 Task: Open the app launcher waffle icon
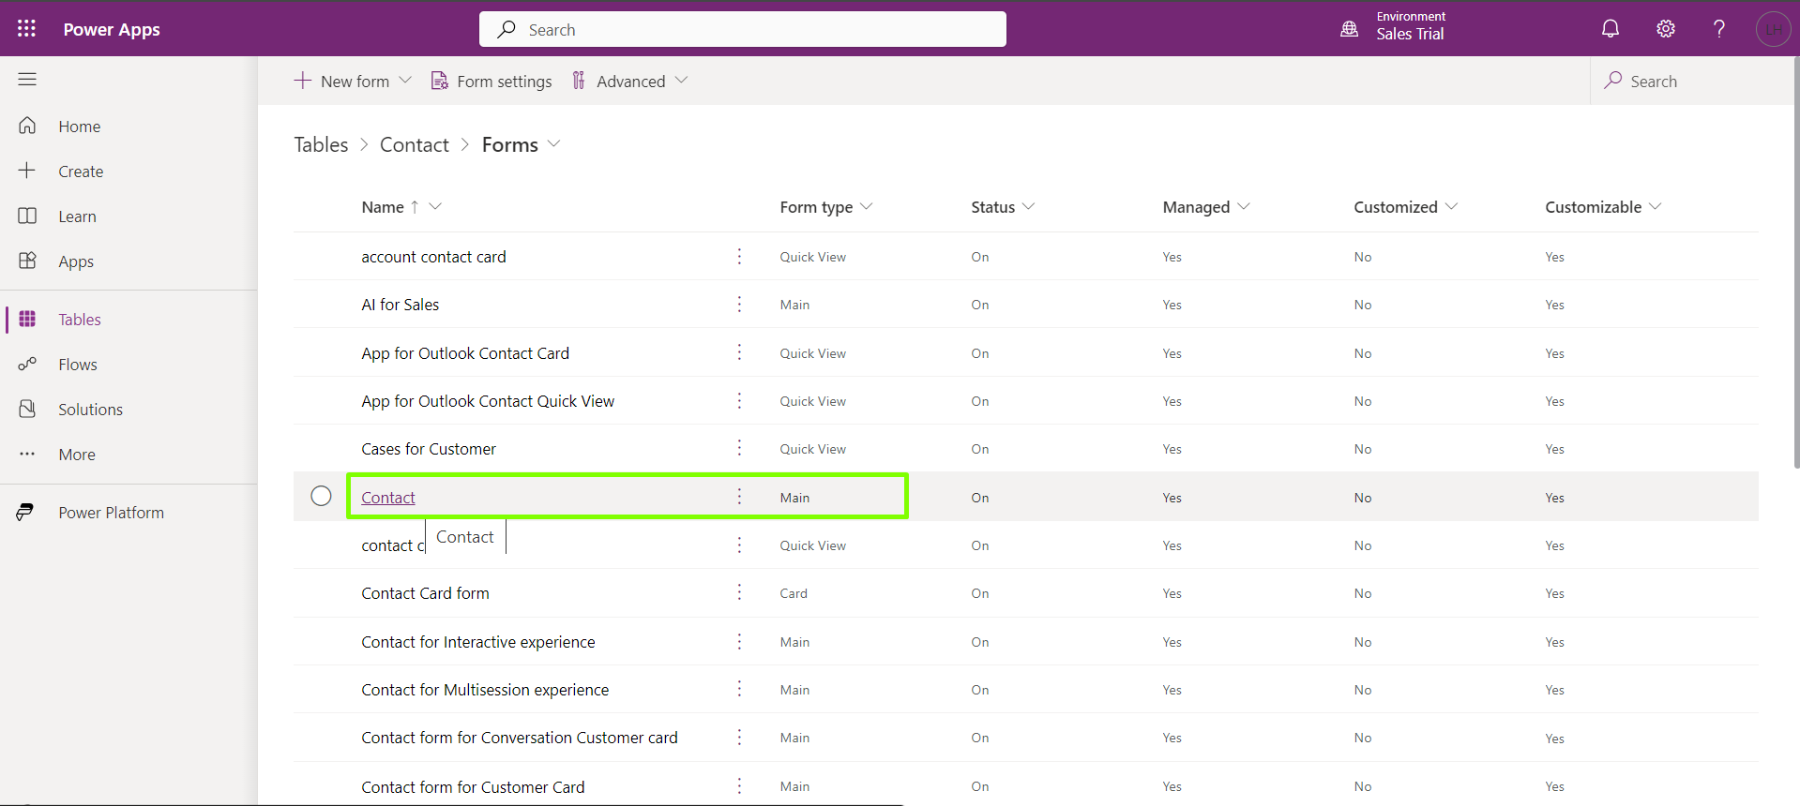[x=26, y=29]
